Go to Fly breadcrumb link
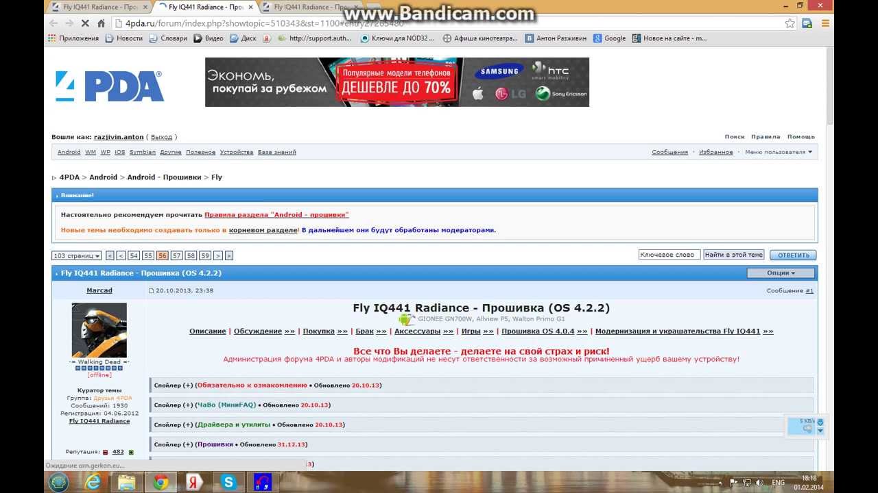Viewport: 878px width, 493px height. pos(217,177)
